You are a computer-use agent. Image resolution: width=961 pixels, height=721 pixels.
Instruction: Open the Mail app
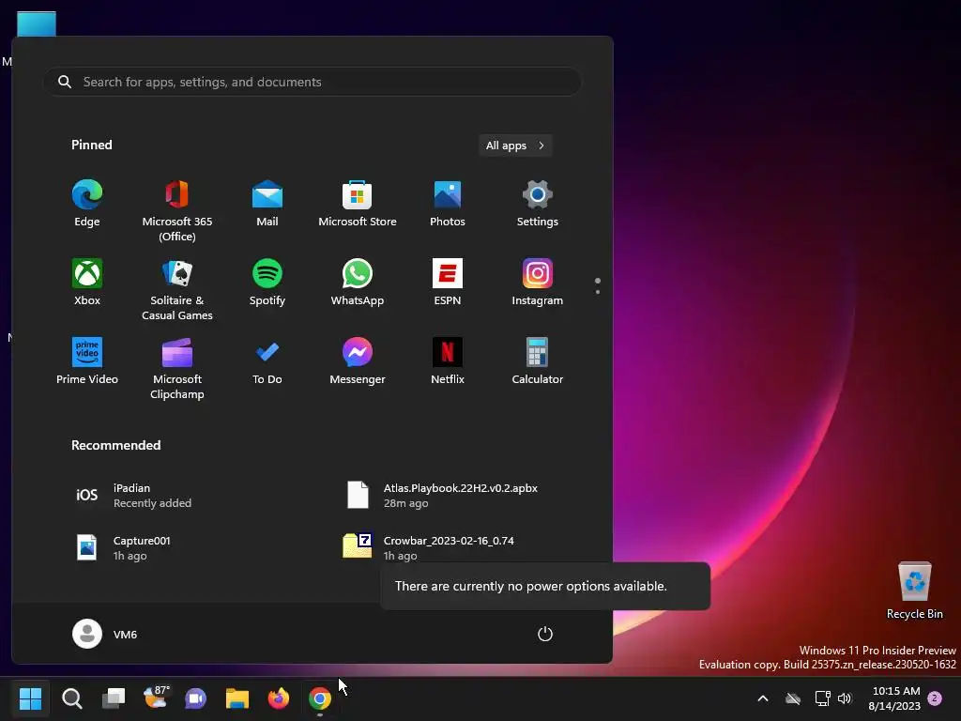(x=267, y=204)
